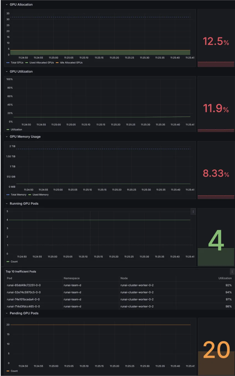Viewport: 235px width, 376px height.
Task: Toggle the Count legend under Pending GPU Pods
Action: click(14, 371)
